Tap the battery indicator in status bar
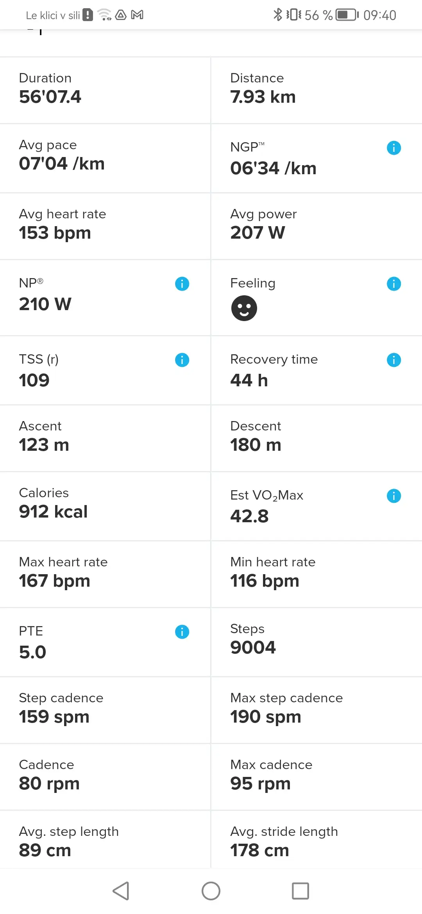Image resolution: width=422 pixels, height=914 pixels. click(347, 15)
